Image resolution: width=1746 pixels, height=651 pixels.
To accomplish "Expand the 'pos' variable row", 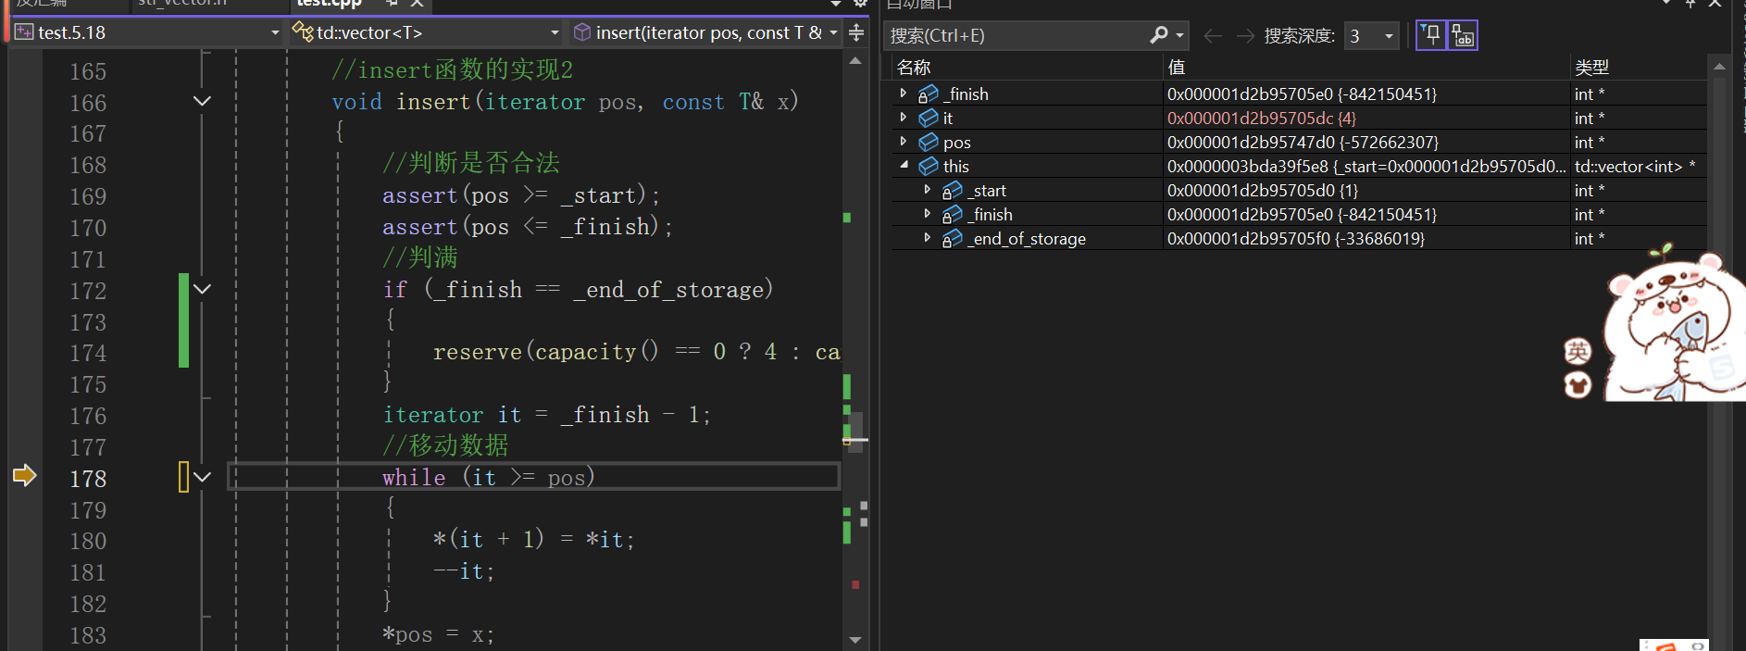I will point(903,142).
